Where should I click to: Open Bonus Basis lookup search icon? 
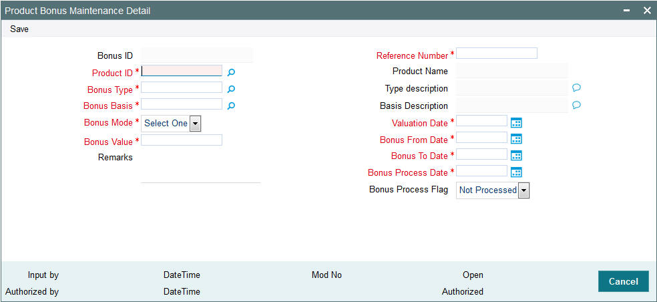pos(231,106)
